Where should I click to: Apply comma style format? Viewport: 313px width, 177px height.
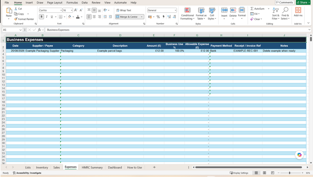click(164, 17)
